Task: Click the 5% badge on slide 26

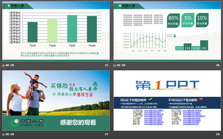Action: pyautogui.click(x=188, y=20)
